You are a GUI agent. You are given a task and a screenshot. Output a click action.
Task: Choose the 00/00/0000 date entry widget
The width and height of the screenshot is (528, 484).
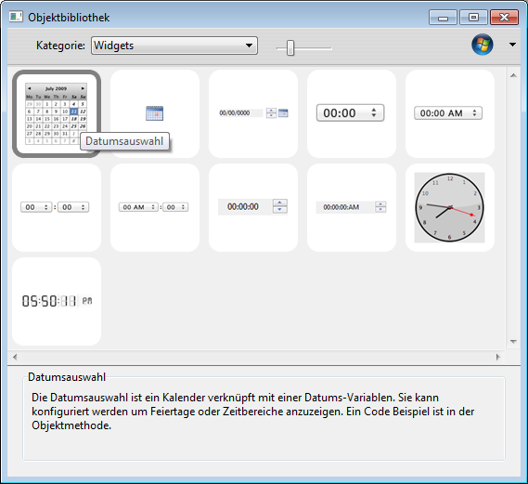coord(253,113)
